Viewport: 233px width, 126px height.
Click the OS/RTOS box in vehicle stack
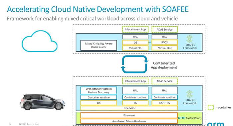pos(164,103)
